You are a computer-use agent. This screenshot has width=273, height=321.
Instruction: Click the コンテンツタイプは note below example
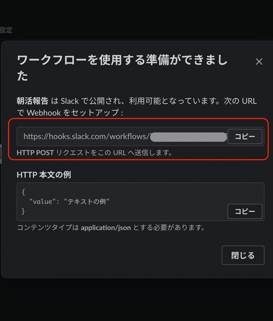point(48,228)
